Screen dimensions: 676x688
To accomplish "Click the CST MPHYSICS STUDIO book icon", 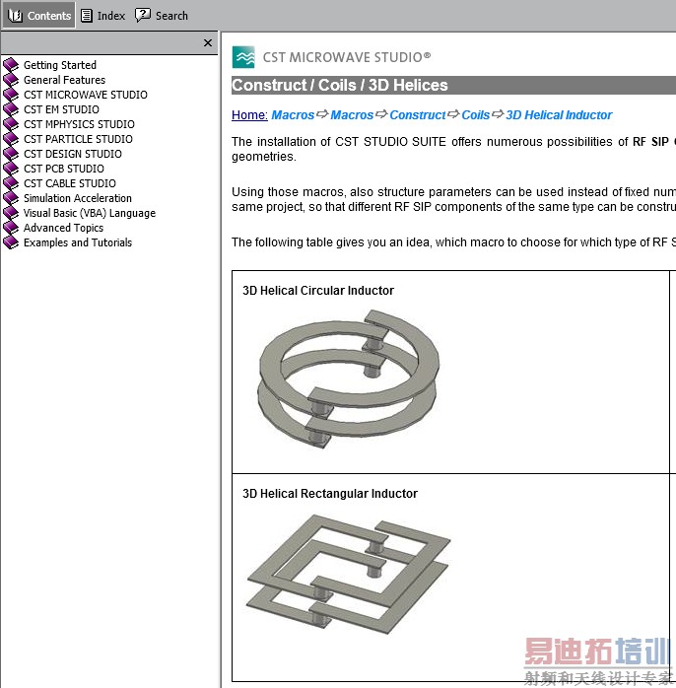I will coord(11,124).
